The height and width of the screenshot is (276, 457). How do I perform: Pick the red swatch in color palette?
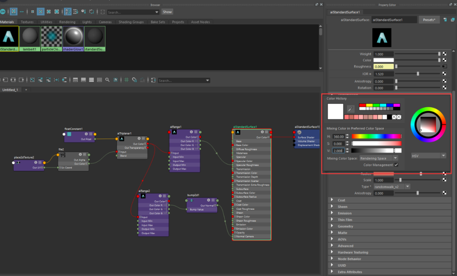[x=362, y=105]
